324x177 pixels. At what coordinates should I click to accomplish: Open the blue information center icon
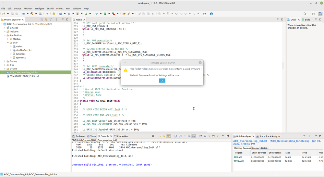(x=211, y=14)
